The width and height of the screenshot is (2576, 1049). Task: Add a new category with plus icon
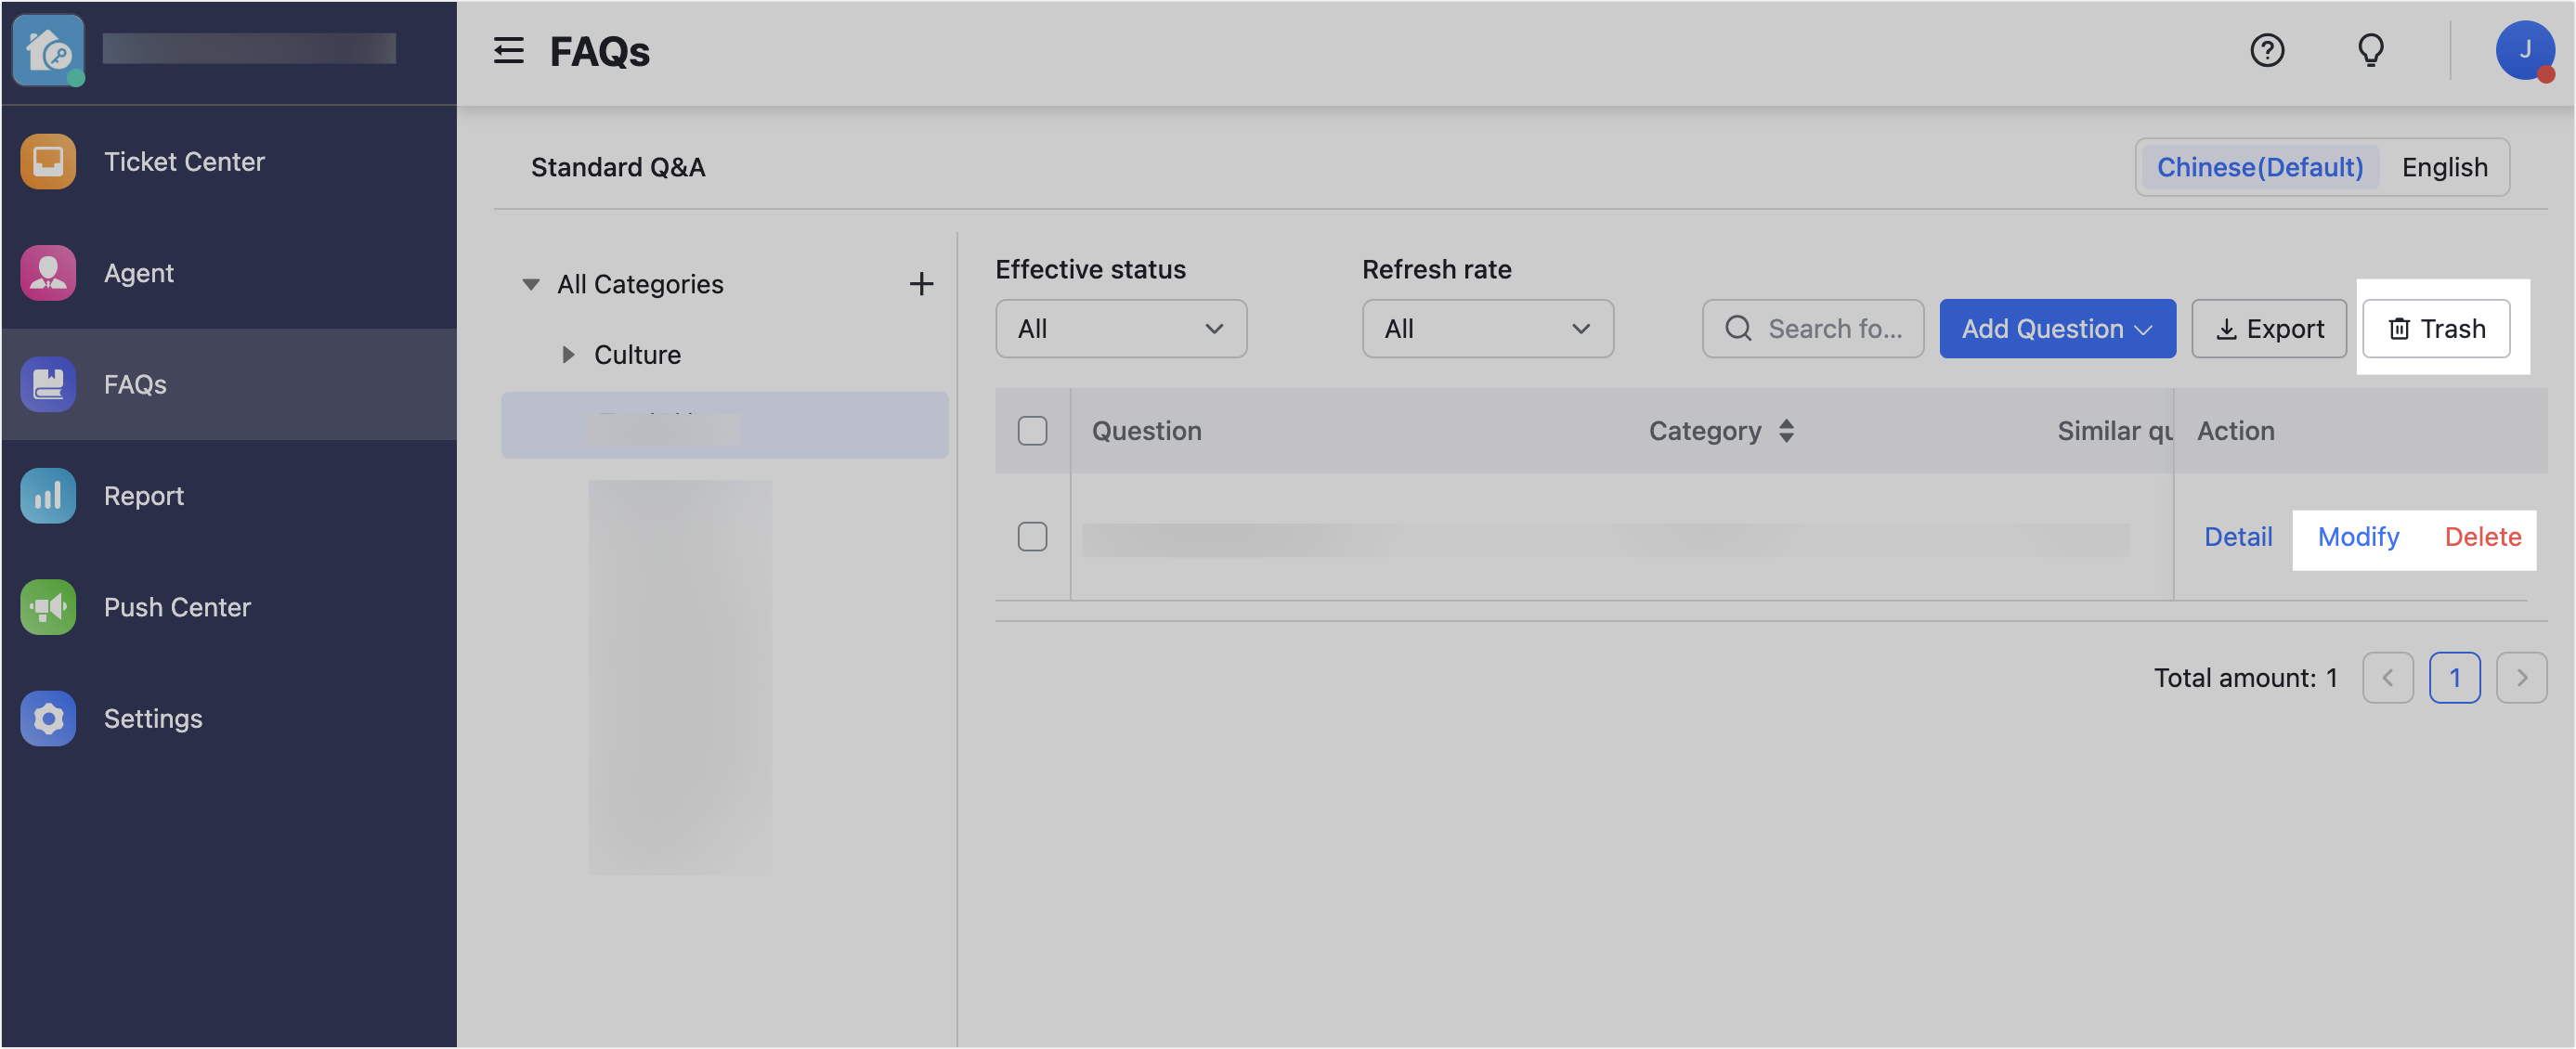921,284
